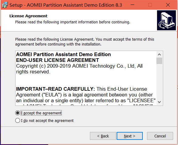Click "Please read the following important information" subtitle
This screenshot has width=178, height=145.
pyautogui.click(x=73, y=22)
